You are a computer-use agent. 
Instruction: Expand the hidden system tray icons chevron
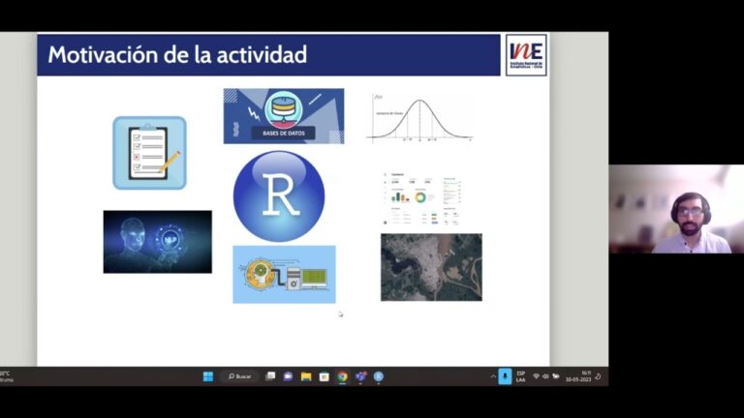coord(493,376)
